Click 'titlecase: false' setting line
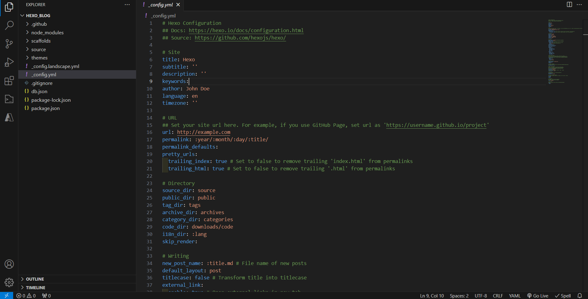The image size is (588, 299). [234, 278]
